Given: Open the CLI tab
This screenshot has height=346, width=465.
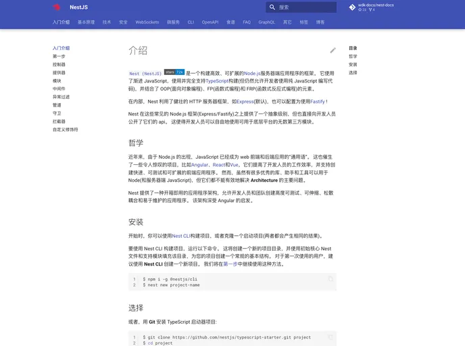Looking at the screenshot, I should pos(191,22).
